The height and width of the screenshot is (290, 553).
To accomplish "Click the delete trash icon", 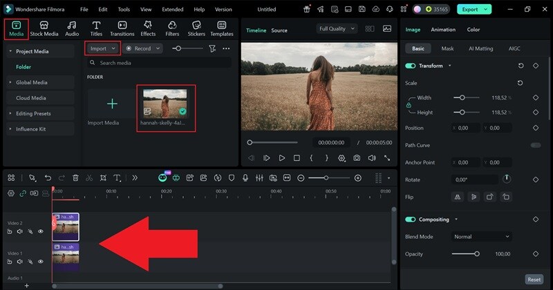I will [75, 178].
